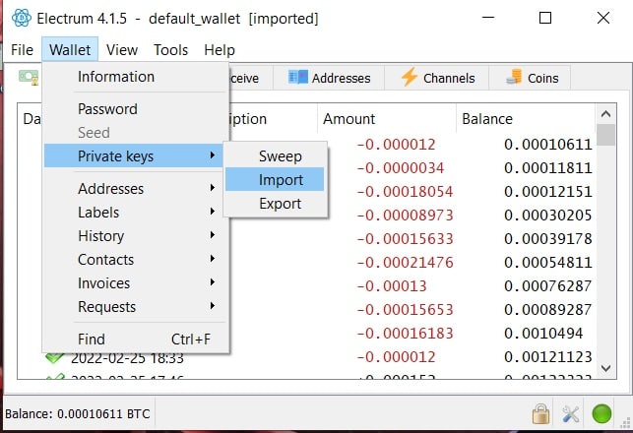Viewport: 633px width, 433px height.
Task: Open preferences tools icon in status bar
Action: click(x=570, y=414)
